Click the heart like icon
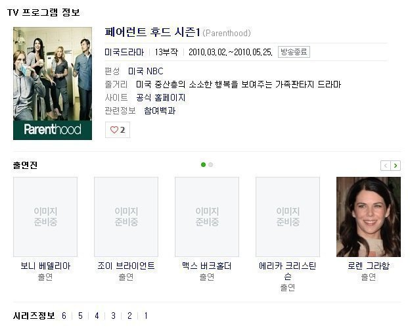 114,130
